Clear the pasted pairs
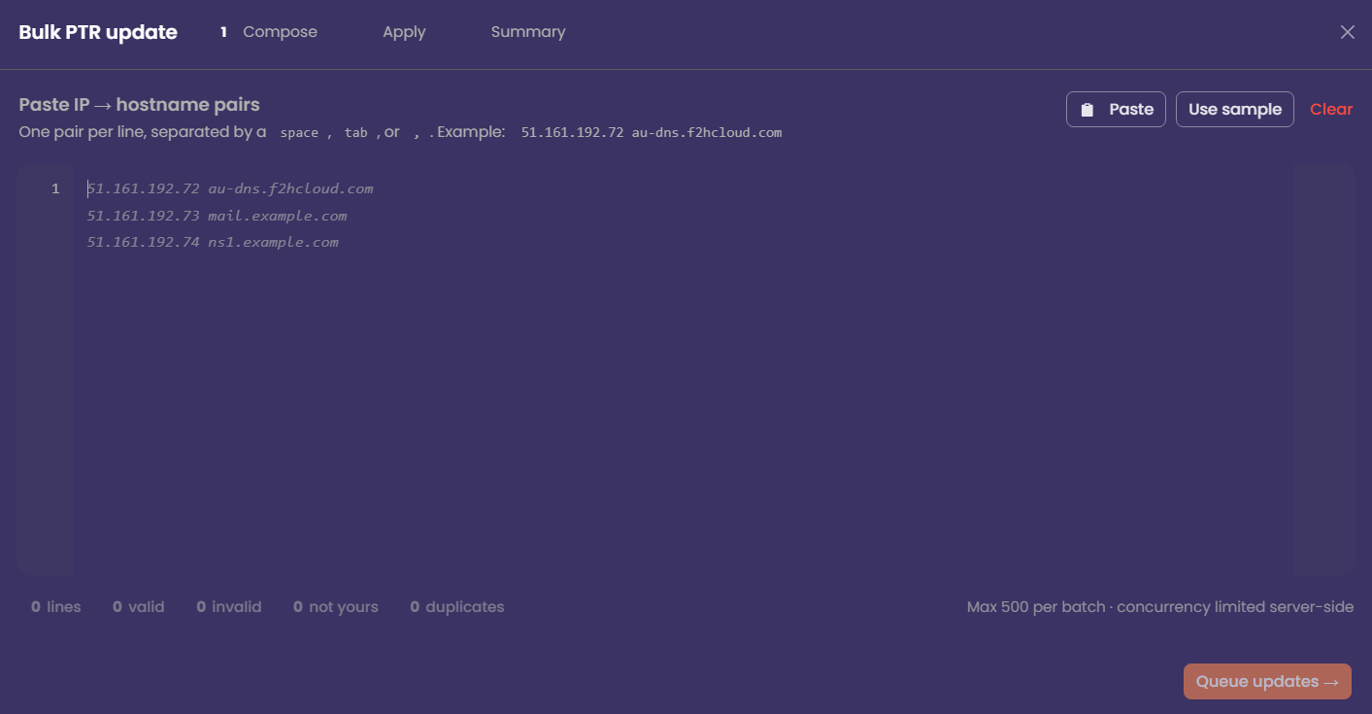1372x714 pixels. pos(1331,109)
